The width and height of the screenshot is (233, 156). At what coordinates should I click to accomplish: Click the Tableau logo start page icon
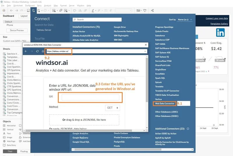tap(4, 10)
